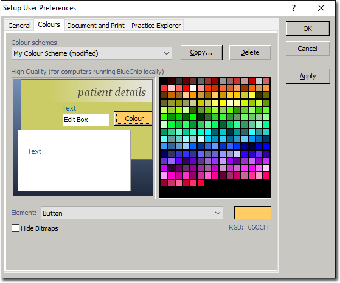
Task: Delete the current colour scheme
Action: tap(250, 52)
